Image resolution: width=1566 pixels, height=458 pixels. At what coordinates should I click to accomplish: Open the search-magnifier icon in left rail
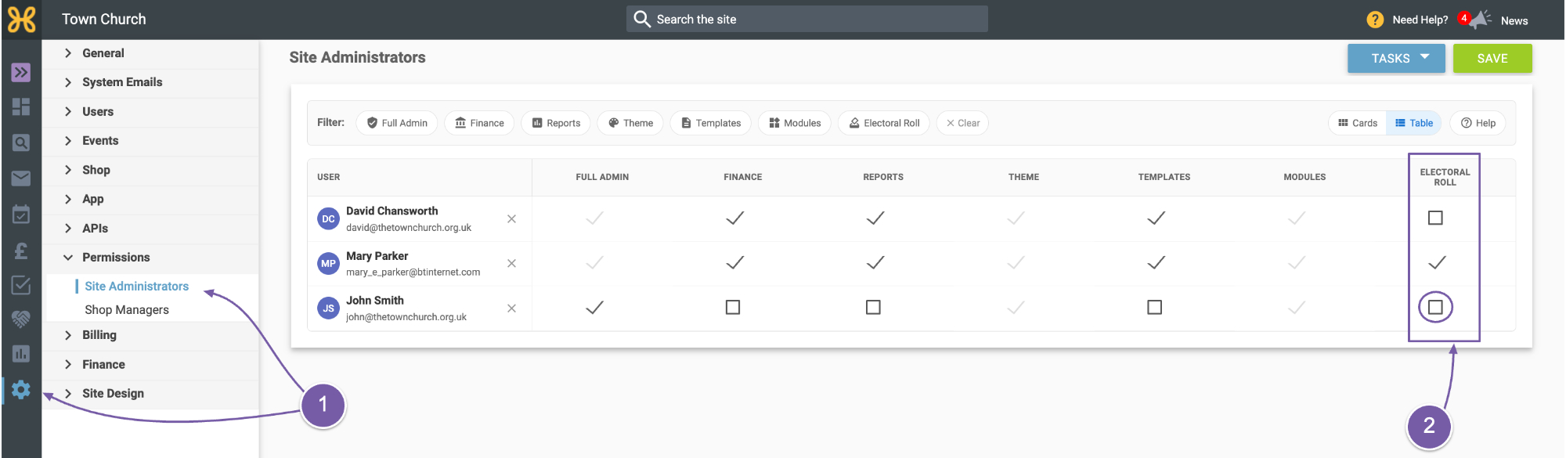pyautogui.click(x=21, y=142)
